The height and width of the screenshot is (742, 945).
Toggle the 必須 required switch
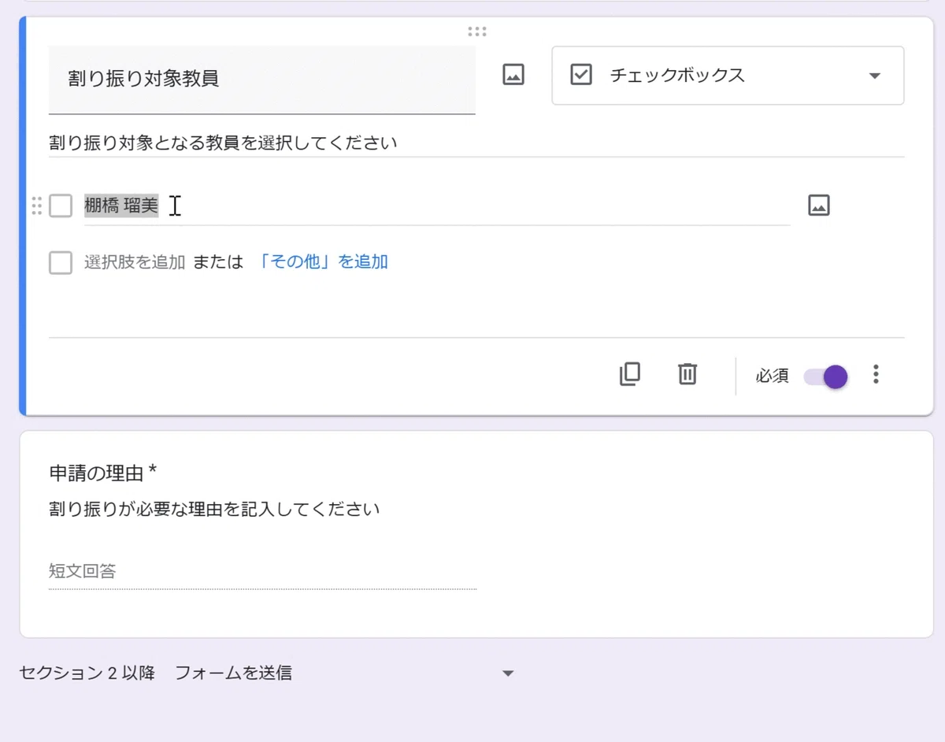[826, 377]
